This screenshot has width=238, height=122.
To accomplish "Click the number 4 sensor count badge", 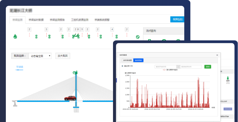I will pos(112,29).
